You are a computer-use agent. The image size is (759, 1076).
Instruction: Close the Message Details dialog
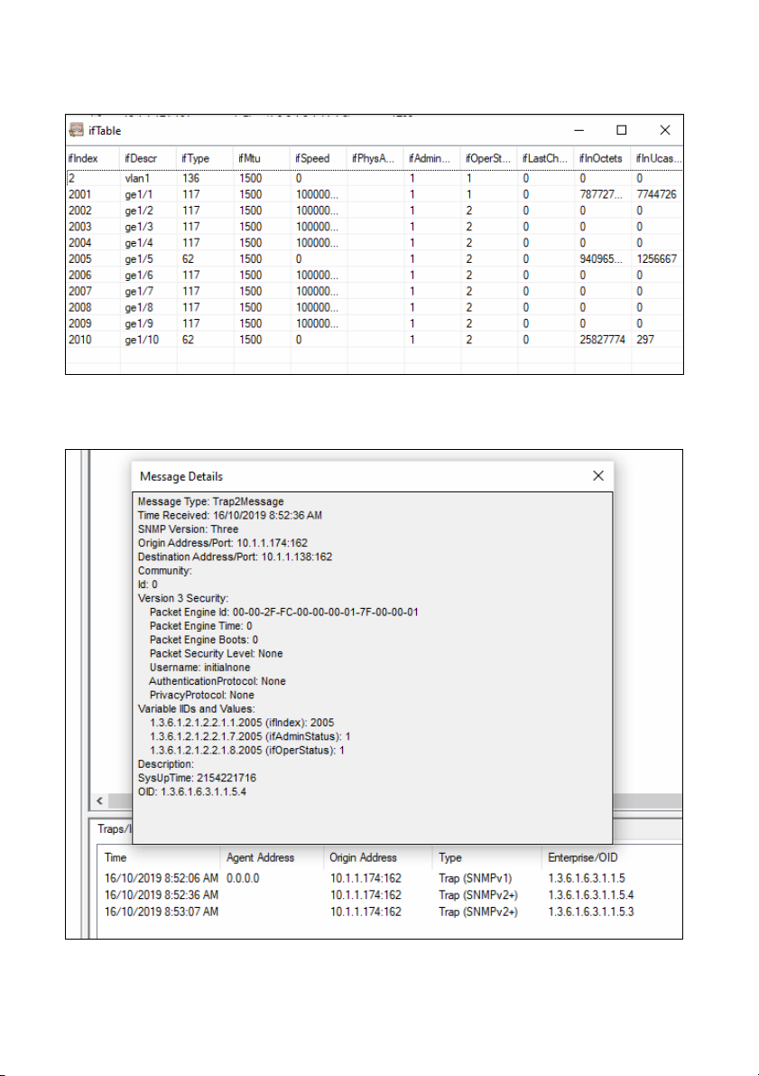[597, 475]
